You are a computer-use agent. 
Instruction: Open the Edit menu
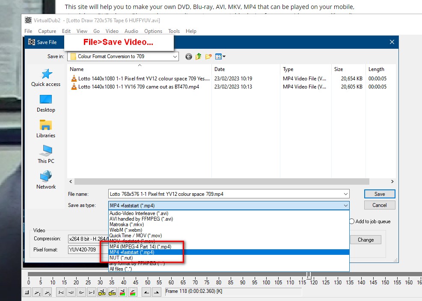66,31
